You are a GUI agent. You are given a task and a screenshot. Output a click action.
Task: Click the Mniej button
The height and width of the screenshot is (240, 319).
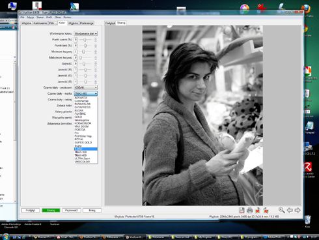click(x=92, y=211)
